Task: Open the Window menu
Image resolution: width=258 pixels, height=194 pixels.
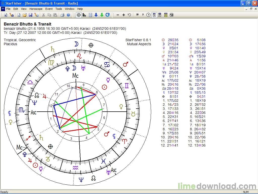Action: (x=70, y=9)
